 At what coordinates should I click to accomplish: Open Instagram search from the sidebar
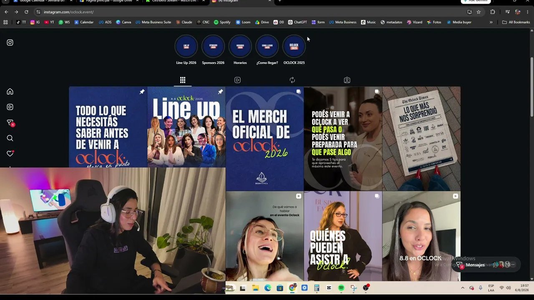point(10,138)
